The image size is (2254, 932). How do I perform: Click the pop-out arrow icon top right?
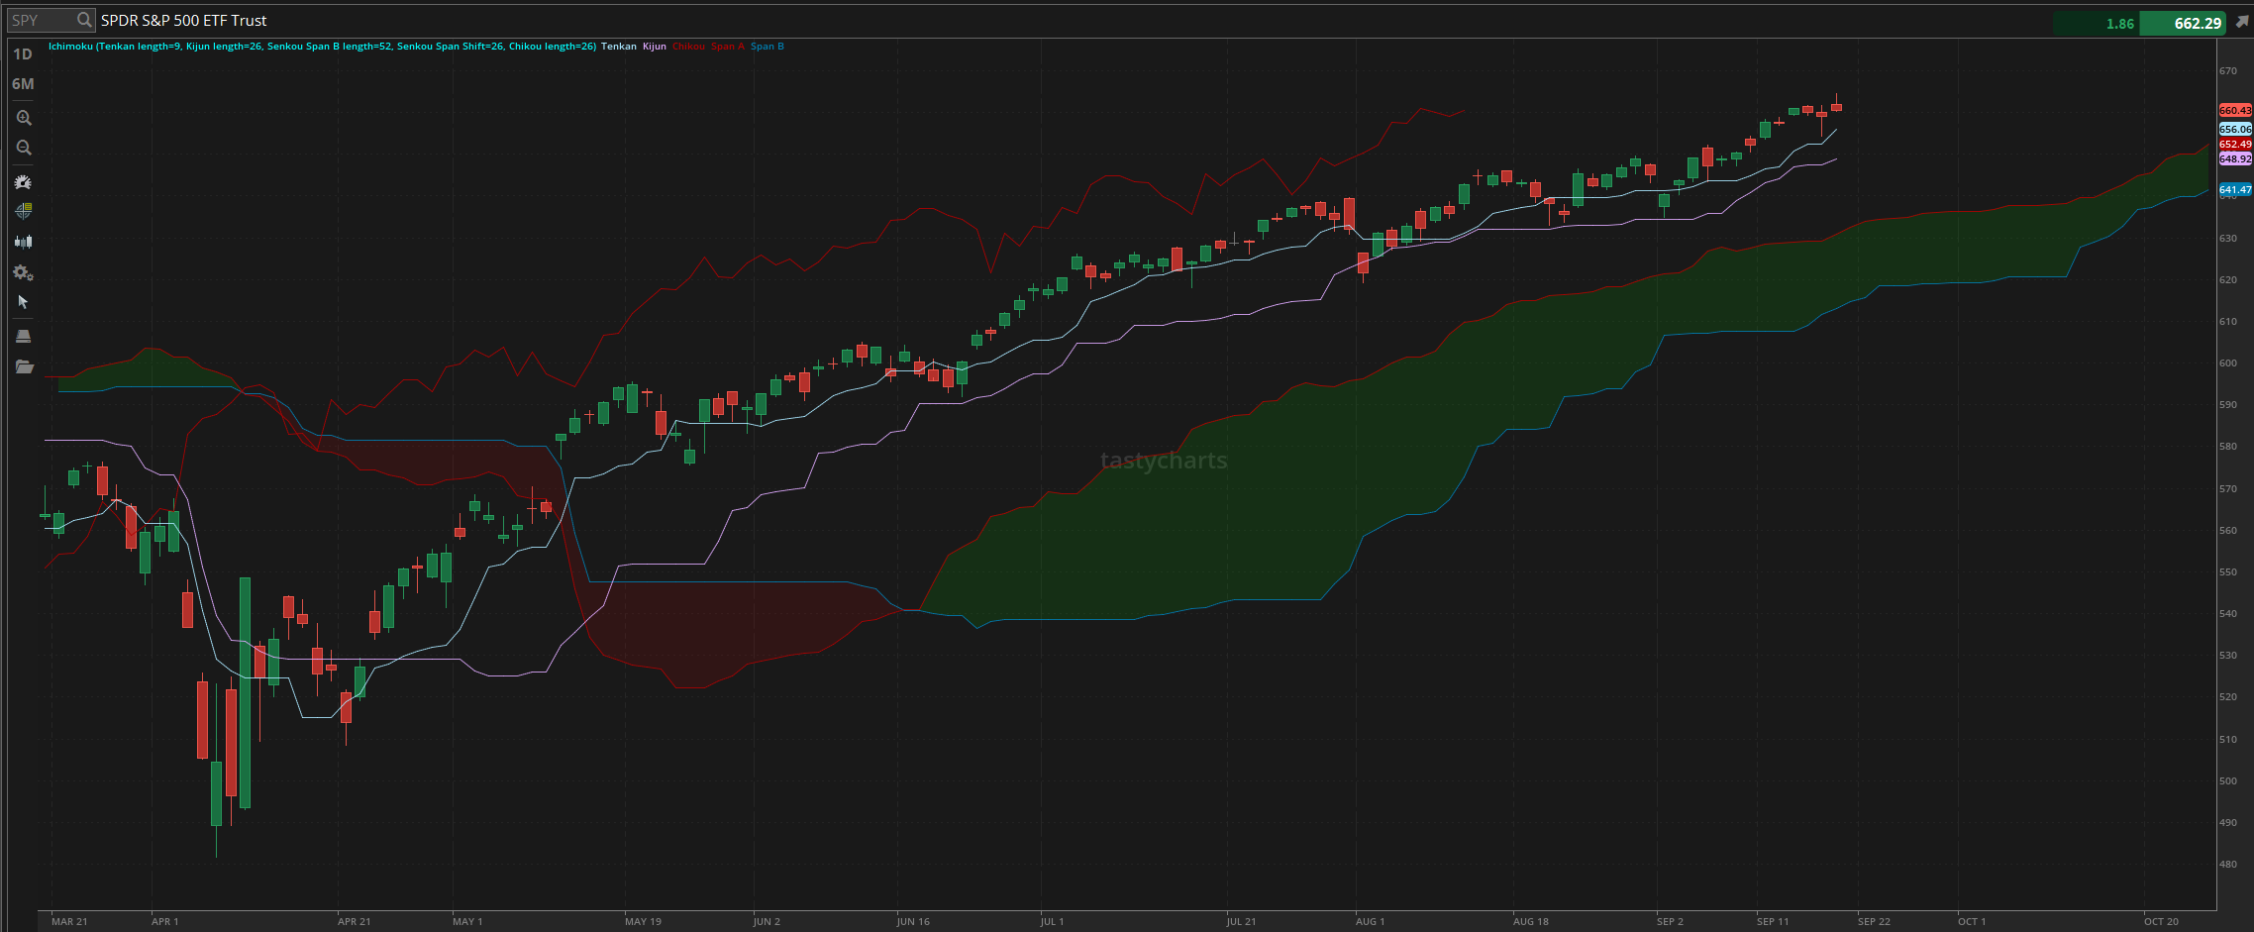pos(2242,22)
